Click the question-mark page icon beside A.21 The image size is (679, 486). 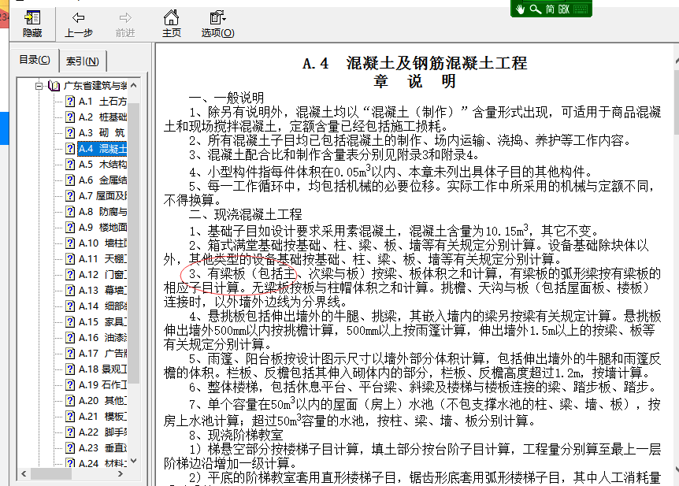[70, 416]
